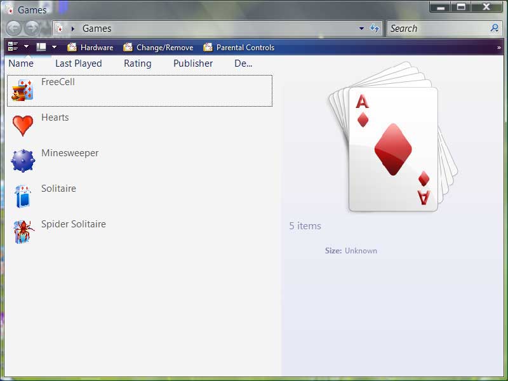Maximize the Games window
Image resolution: width=508 pixels, height=381 pixels.
(x=461, y=7)
